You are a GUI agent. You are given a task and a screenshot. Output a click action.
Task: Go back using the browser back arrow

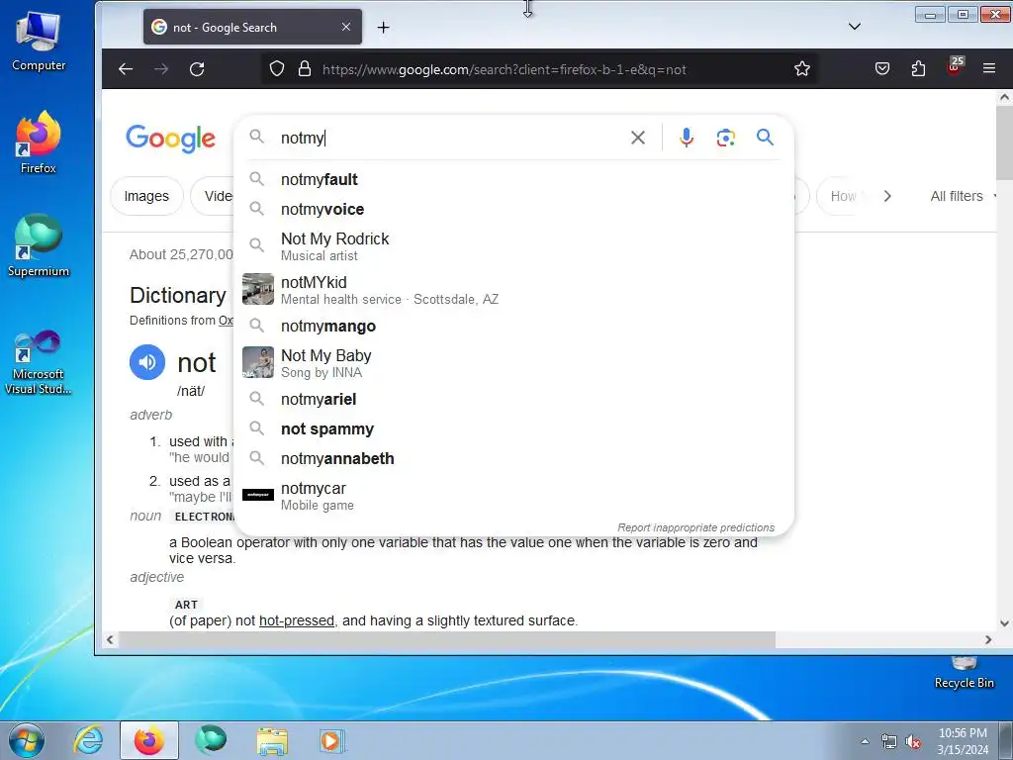126,69
